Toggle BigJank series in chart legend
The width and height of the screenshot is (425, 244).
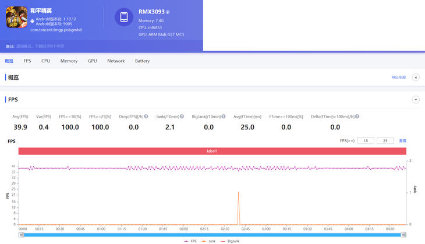[x=230, y=241]
